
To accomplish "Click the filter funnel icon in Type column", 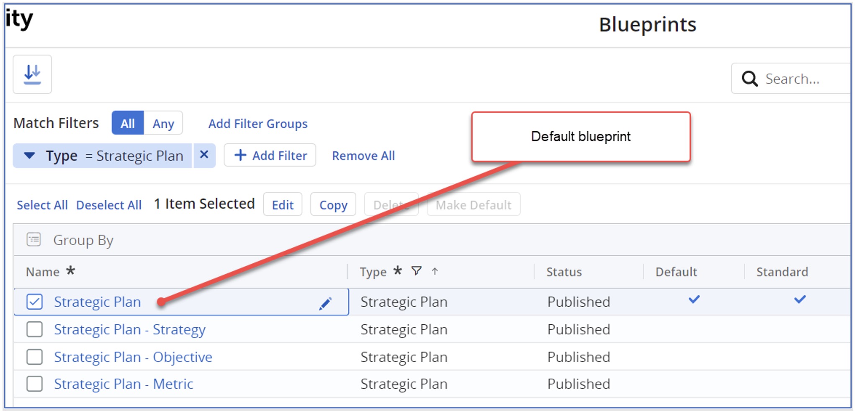I will pos(416,271).
